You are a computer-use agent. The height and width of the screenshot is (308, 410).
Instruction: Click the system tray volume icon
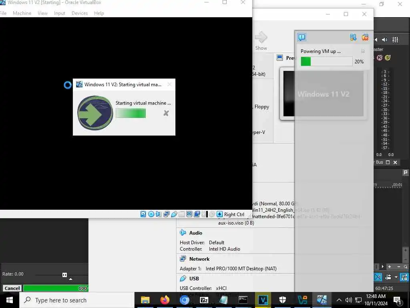pyautogui.click(x=349, y=300)
